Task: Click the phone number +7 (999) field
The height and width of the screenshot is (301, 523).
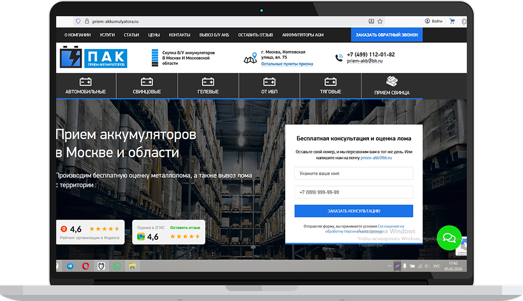Action: click(x=353, y=192)
